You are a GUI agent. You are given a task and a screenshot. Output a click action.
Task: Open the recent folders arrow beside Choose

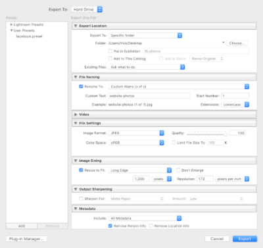[223, 43]
